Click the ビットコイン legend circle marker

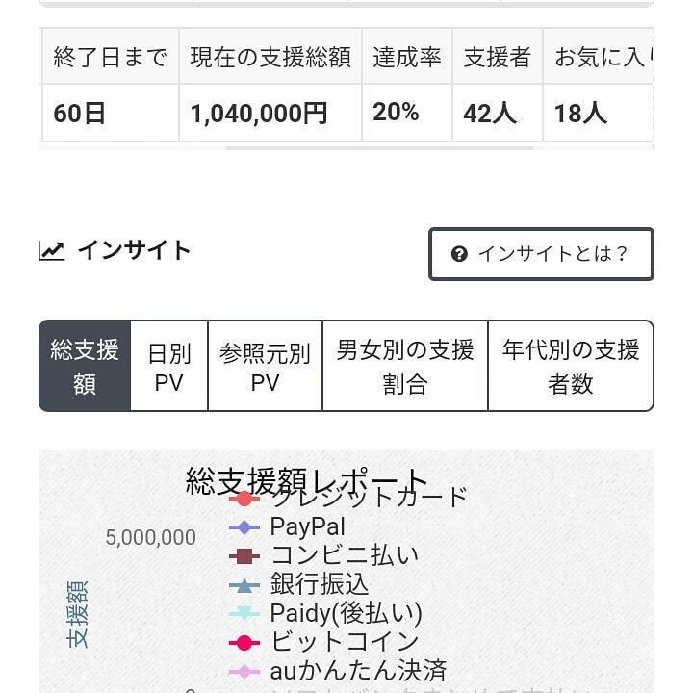[x=244, y=642]
